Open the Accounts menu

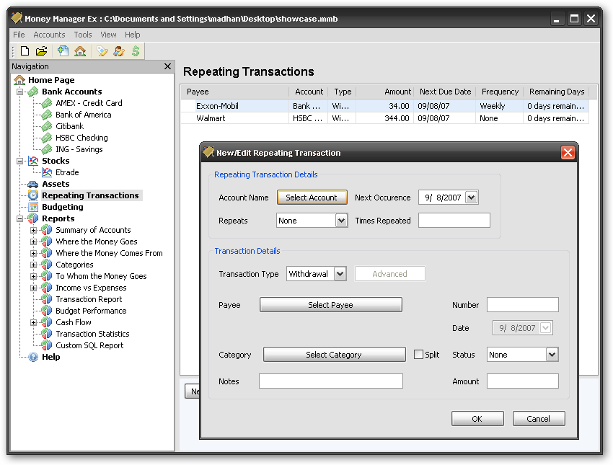[49, 35]
